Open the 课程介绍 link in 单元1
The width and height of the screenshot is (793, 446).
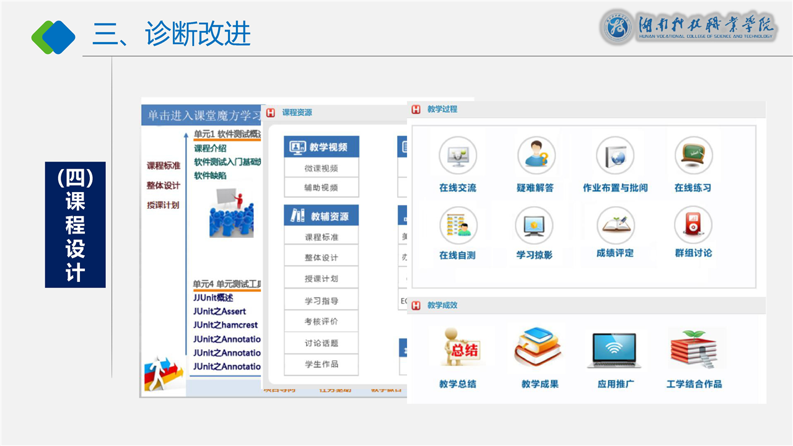point(210,149)
